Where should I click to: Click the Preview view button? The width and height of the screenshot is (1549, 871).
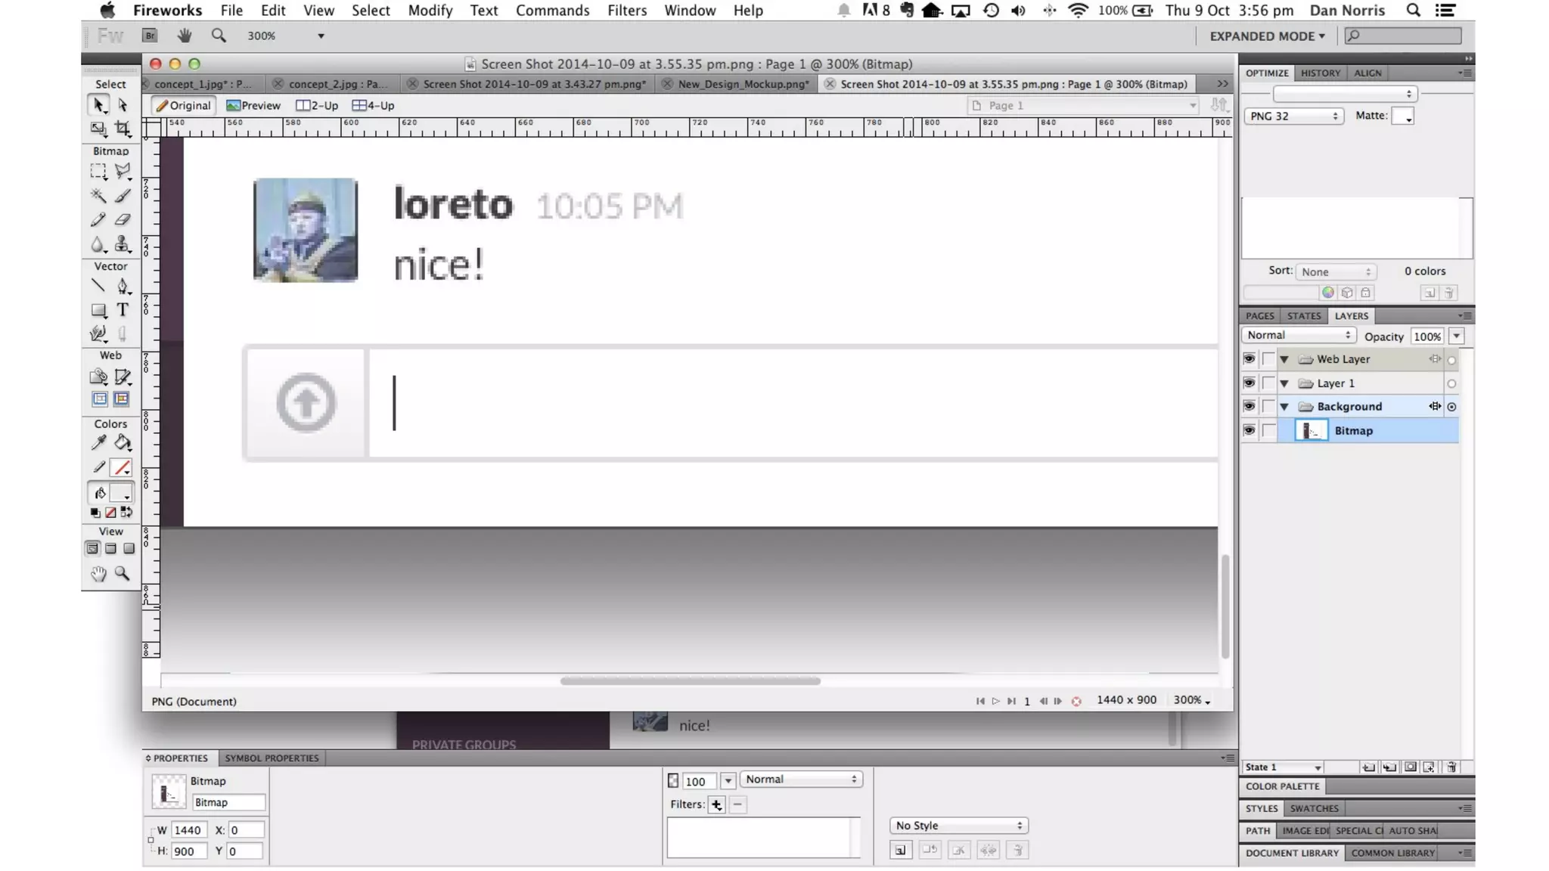(x=253, y=106)
